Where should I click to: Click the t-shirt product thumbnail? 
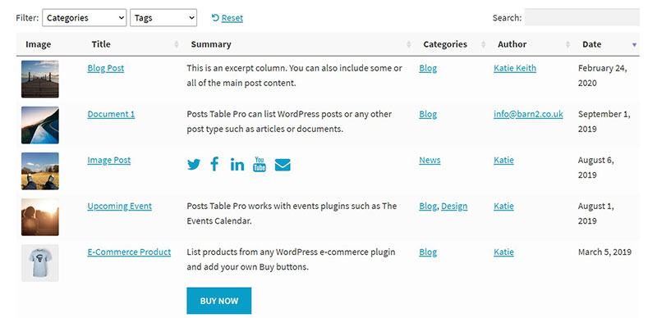pos(40,263)
